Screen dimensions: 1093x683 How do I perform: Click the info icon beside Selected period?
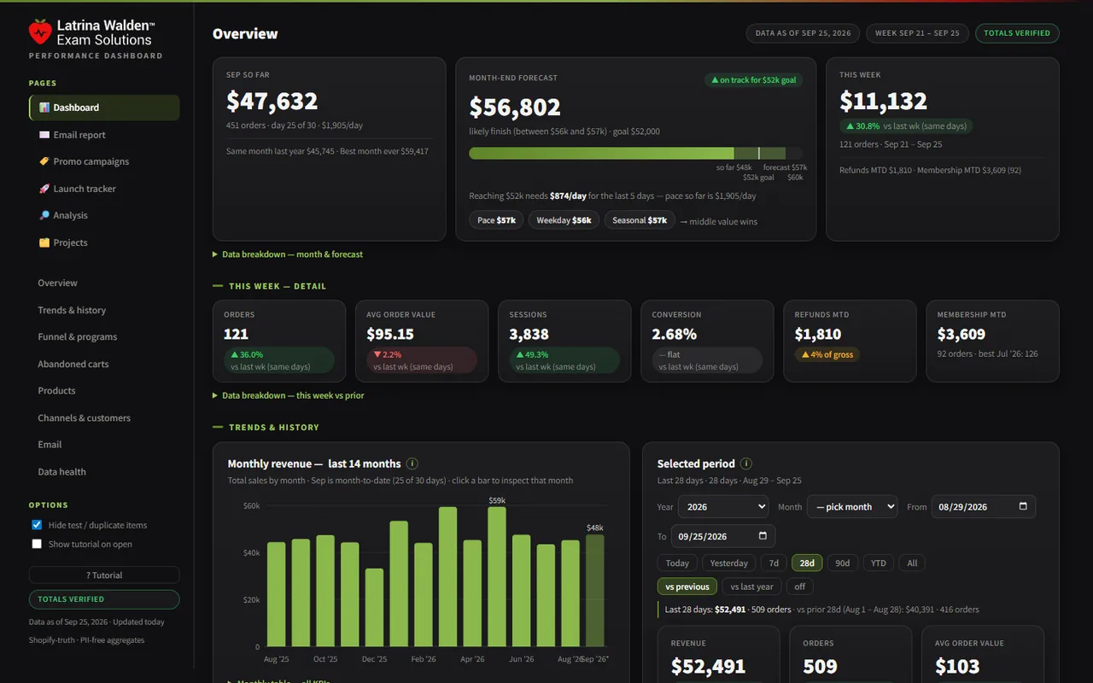pos(746,464)
